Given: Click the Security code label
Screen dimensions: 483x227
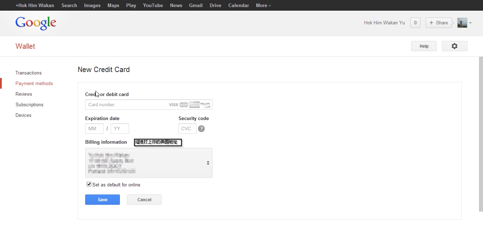Looking at the screenshot, I should (194, 118).
